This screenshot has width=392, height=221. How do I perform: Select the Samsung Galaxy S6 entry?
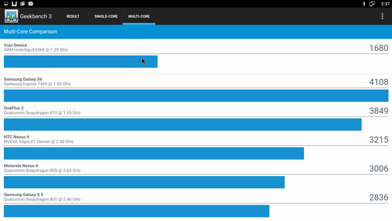coord(196,90)
